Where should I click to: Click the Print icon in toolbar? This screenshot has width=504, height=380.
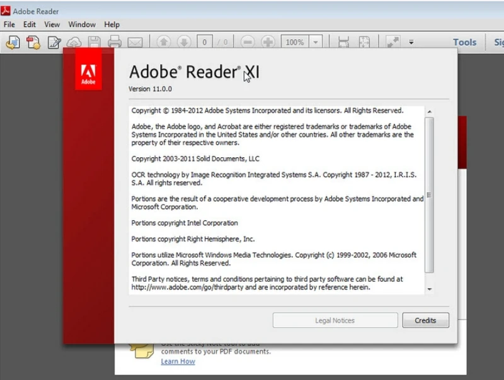click(115, 42)
